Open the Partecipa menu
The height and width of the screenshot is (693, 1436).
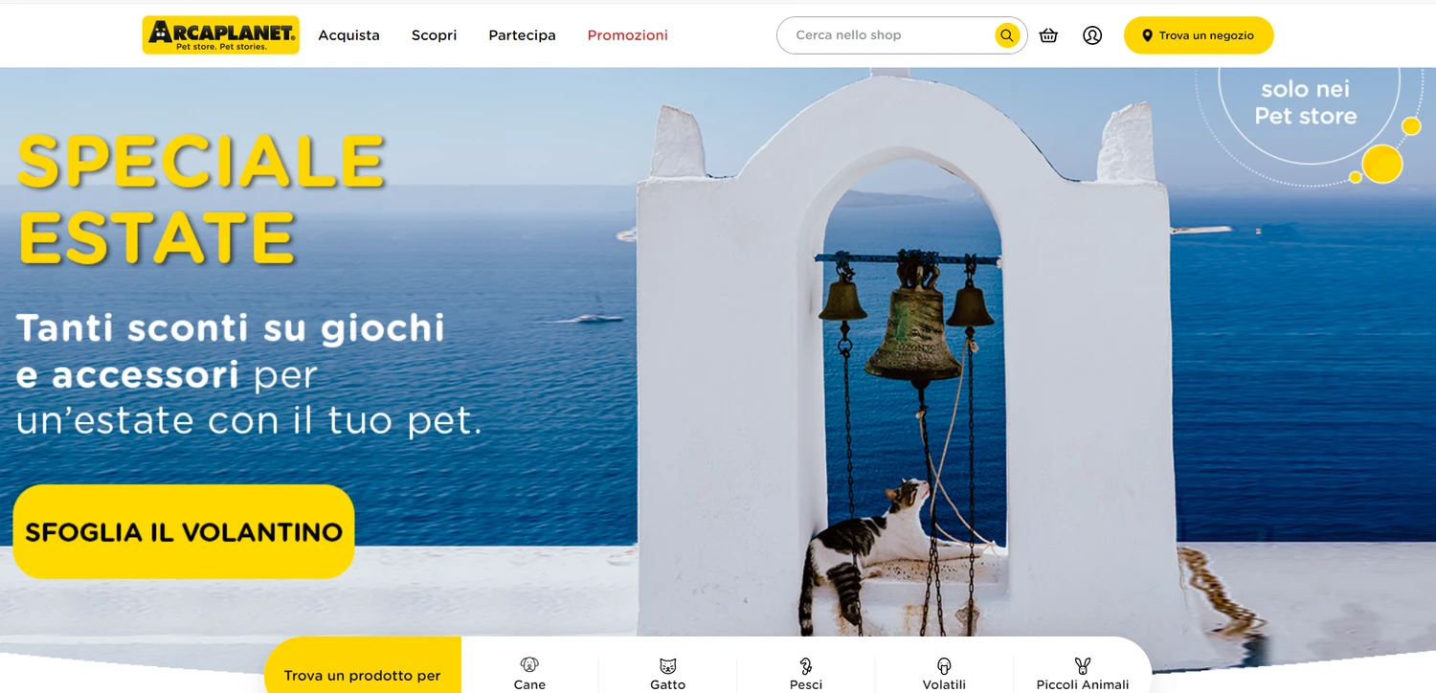522,35
